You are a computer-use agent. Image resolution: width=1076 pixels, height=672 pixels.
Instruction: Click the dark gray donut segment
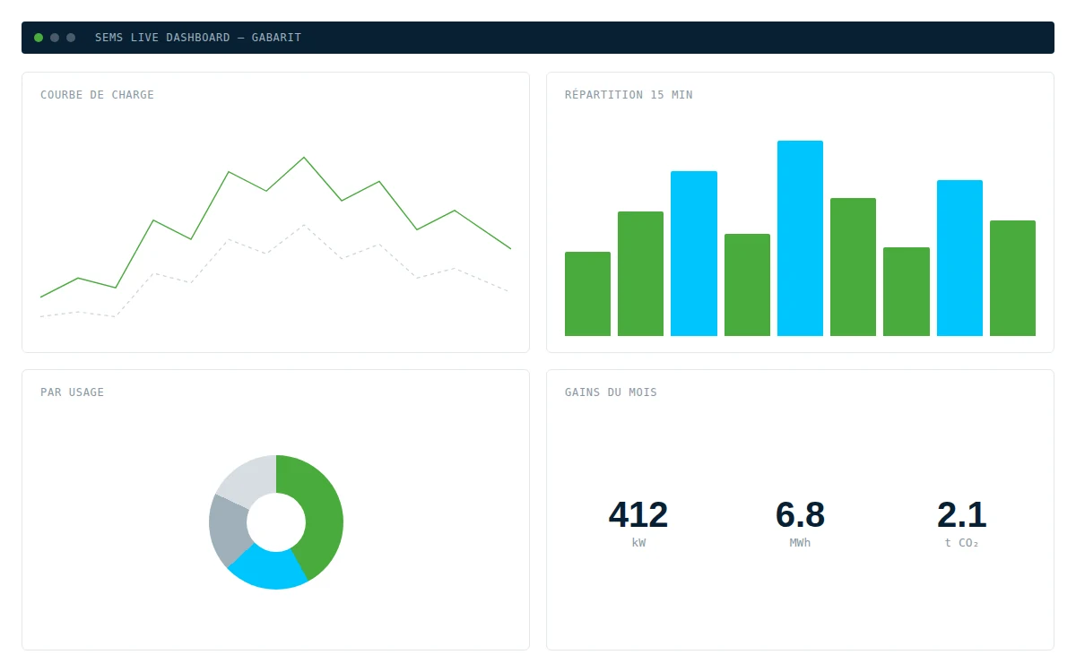[226, 529]
